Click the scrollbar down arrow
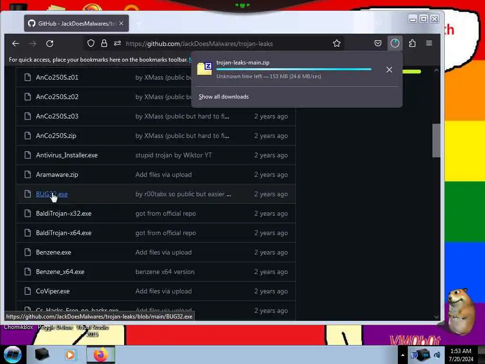The height and width of the screenshot is (364, 485). coord(436,317)
